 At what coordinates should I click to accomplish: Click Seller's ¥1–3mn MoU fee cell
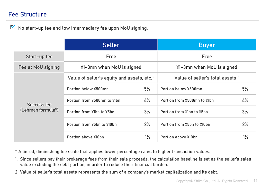111,67
